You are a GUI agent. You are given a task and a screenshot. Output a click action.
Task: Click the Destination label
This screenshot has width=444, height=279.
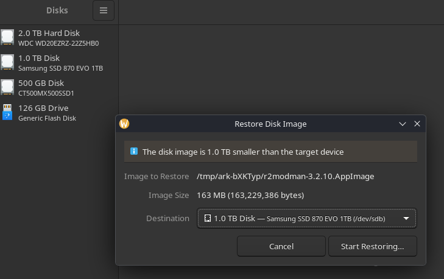[x=167, y=218]
